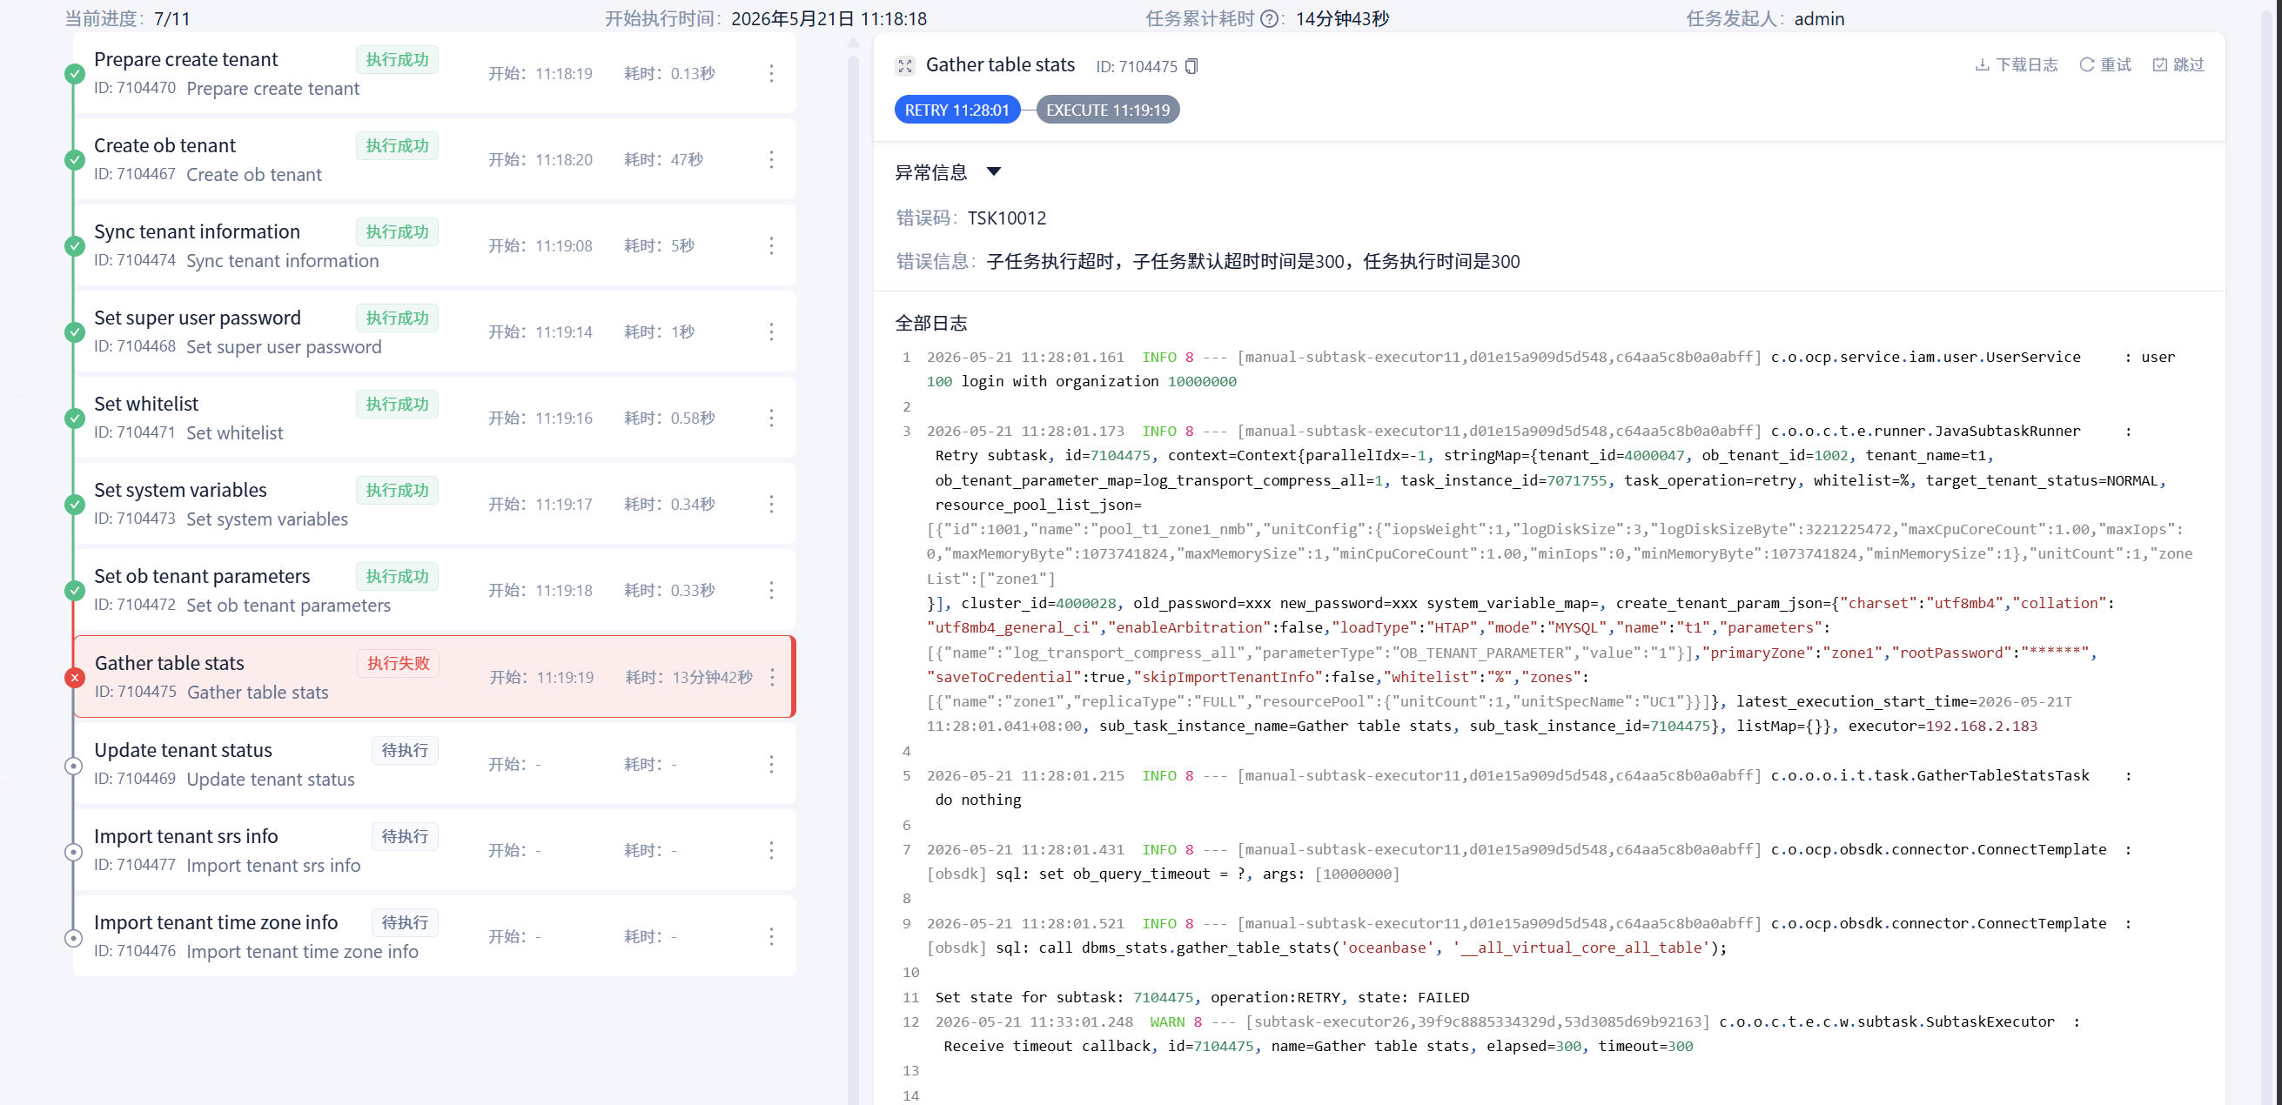The height and width of the screenshot is (1105, 2282).
Task: Collapse the 异常信息 section arrow
Action: pos(994,171)
